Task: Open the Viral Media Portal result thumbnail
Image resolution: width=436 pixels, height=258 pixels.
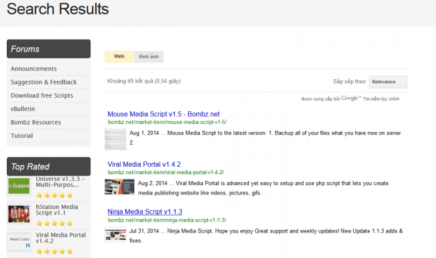Action: tap(119, 186)
